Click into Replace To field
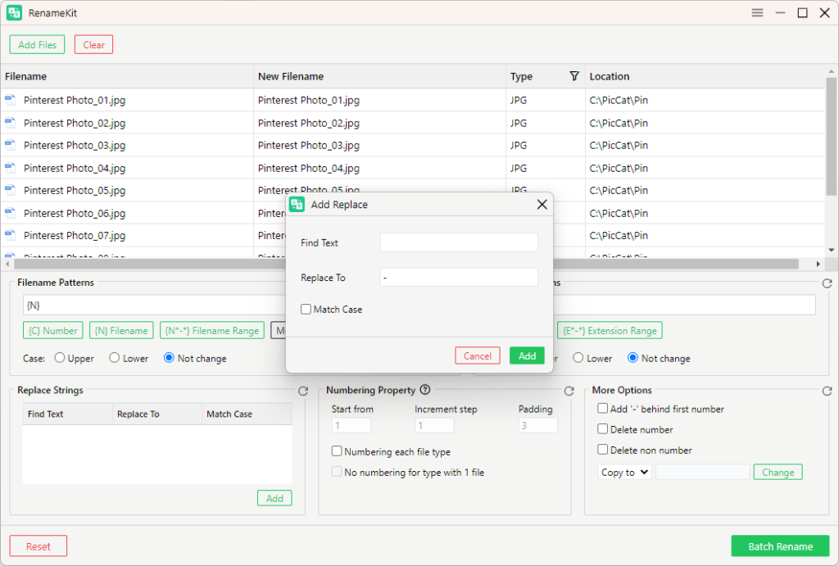 [x=459, y=277]
